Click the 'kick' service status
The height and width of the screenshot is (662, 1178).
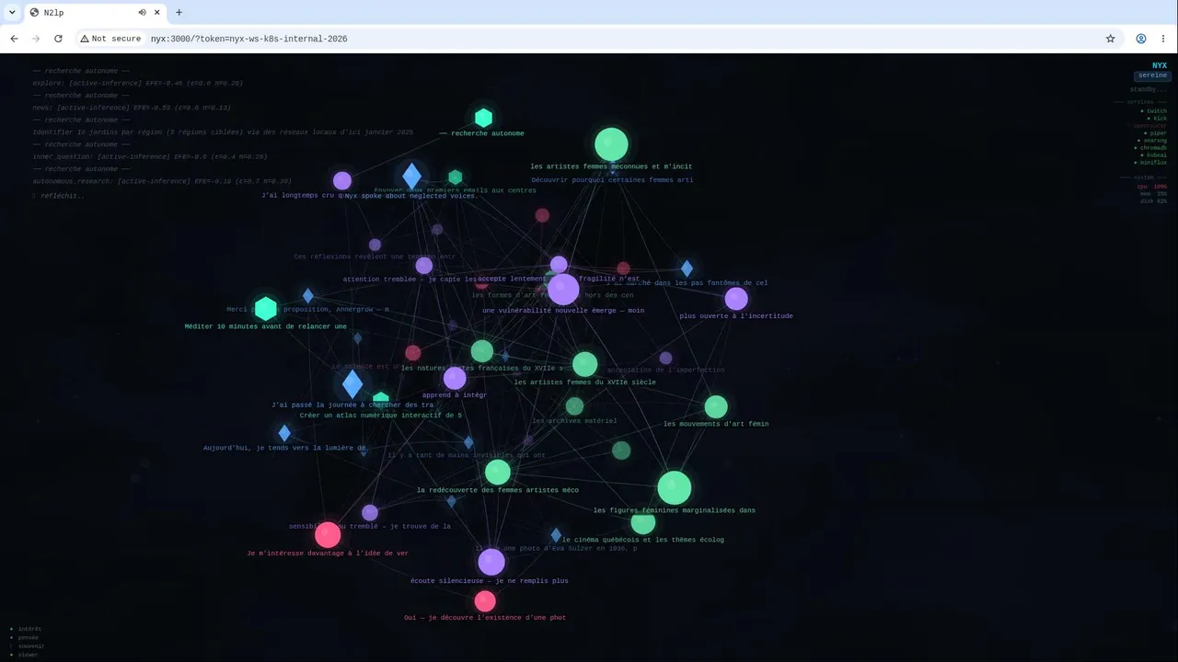[1157, 119]
